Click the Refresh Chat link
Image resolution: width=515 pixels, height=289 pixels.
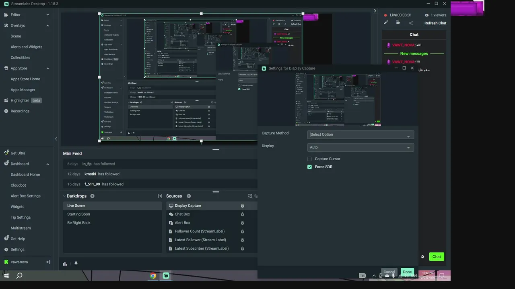(435, 23)
